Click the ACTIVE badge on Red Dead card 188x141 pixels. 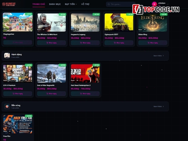click(x=96, y=65)
